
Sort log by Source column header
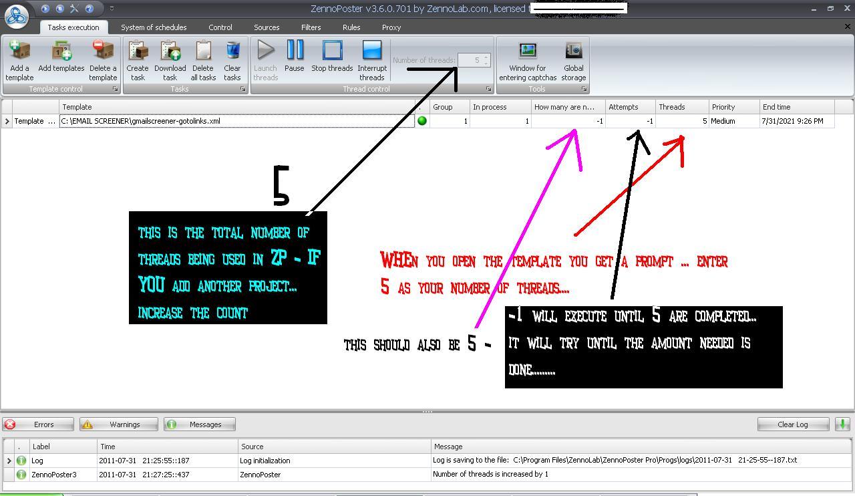335,447
